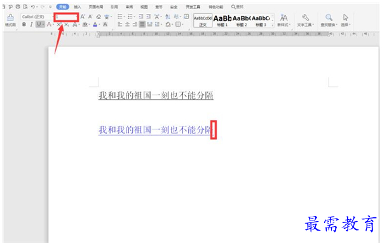Click the blue underlined second text line
The height and width of the screenshot is (244, 382).
[156, 130]
